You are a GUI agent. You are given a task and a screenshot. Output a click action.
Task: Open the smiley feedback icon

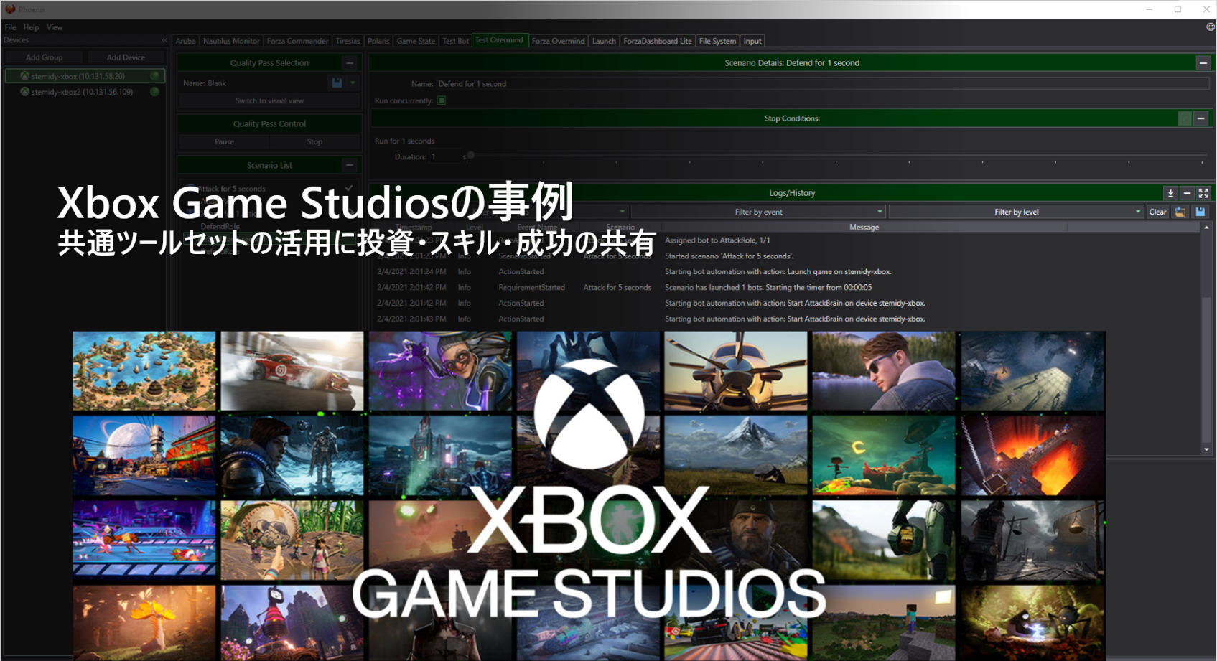click(1211, 27)
